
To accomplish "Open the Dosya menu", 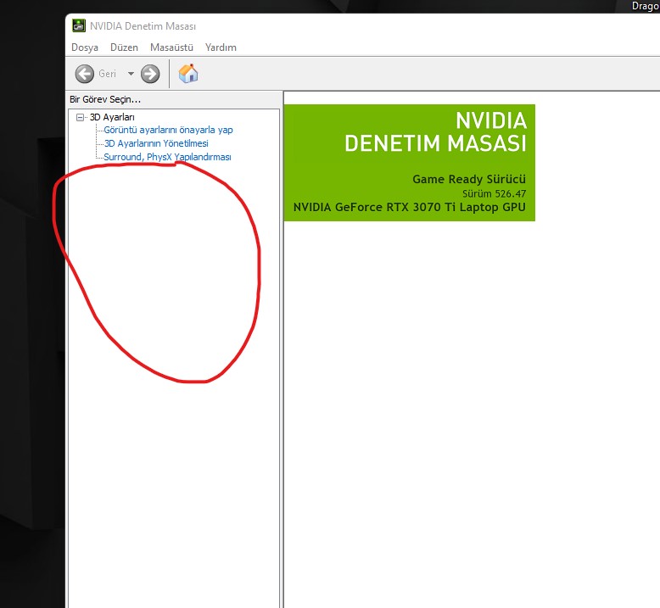I will click(85, 47).
